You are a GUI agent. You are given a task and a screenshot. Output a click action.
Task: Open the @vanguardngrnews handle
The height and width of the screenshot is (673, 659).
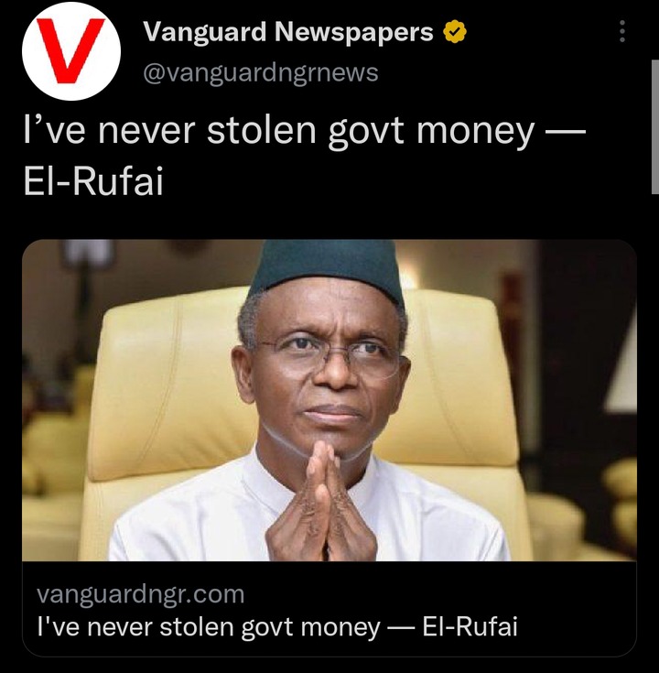coord(261,72)
